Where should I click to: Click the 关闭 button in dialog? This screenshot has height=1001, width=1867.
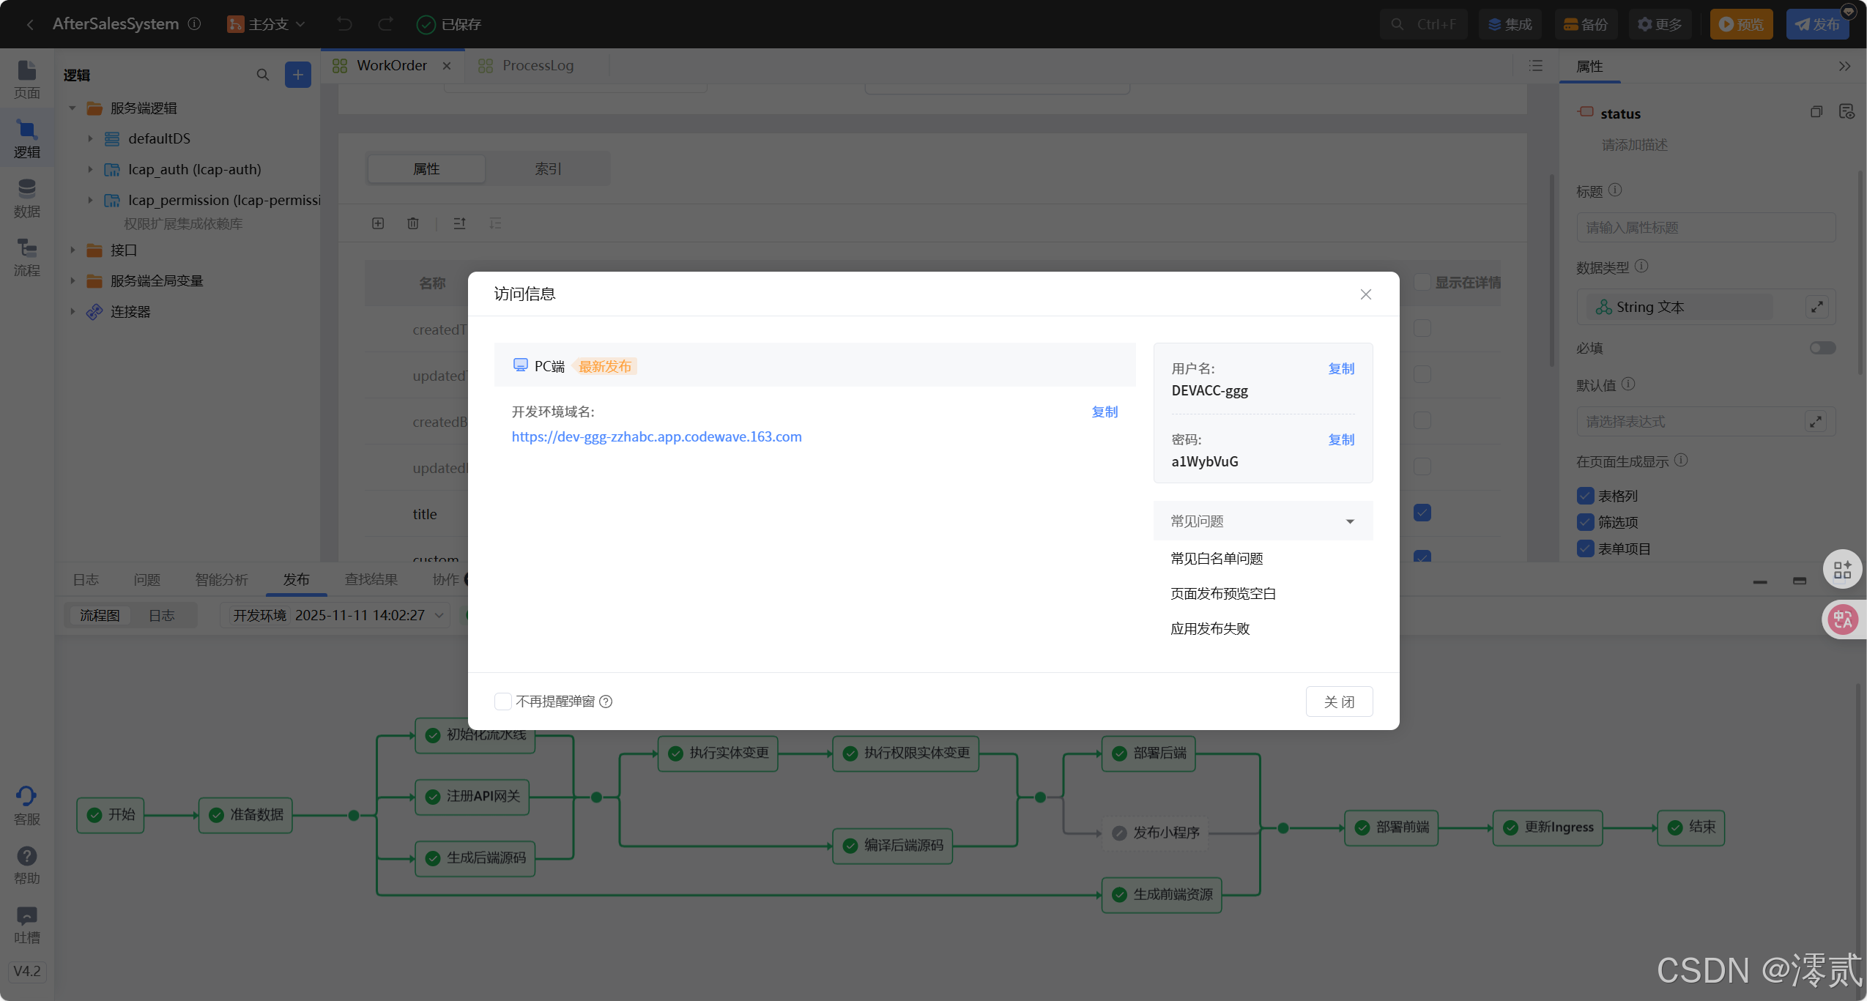tap(1338, 702)
